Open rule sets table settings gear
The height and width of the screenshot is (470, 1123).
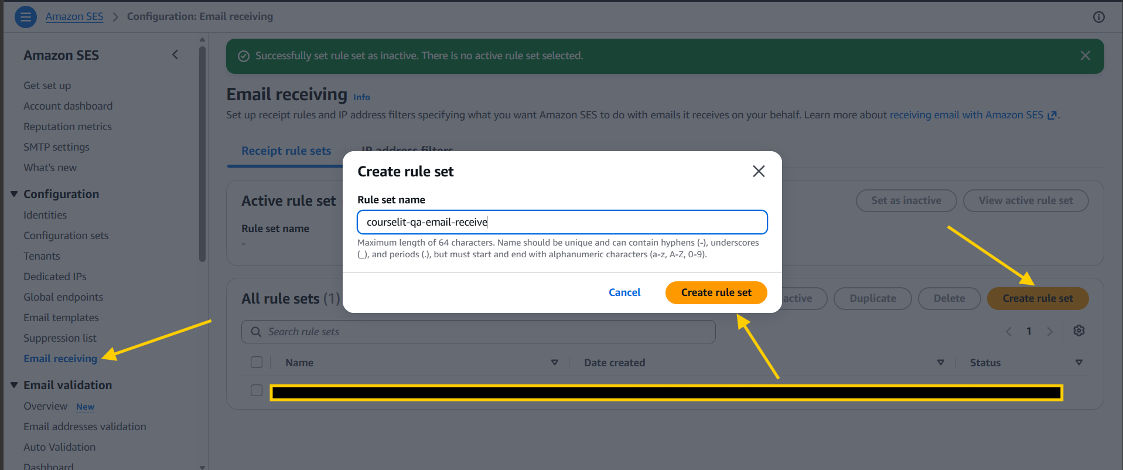[x=1079, y=331]
